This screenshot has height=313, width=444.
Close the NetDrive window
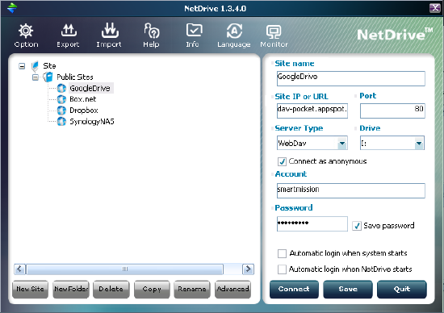pyautogui.click(x=434, y=8)
